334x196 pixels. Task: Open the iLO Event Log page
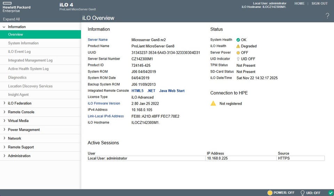(19, 52)
